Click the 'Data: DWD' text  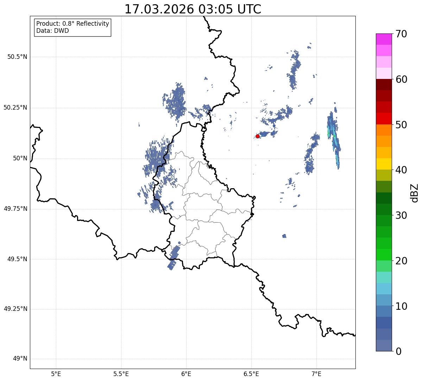[52, 31]
